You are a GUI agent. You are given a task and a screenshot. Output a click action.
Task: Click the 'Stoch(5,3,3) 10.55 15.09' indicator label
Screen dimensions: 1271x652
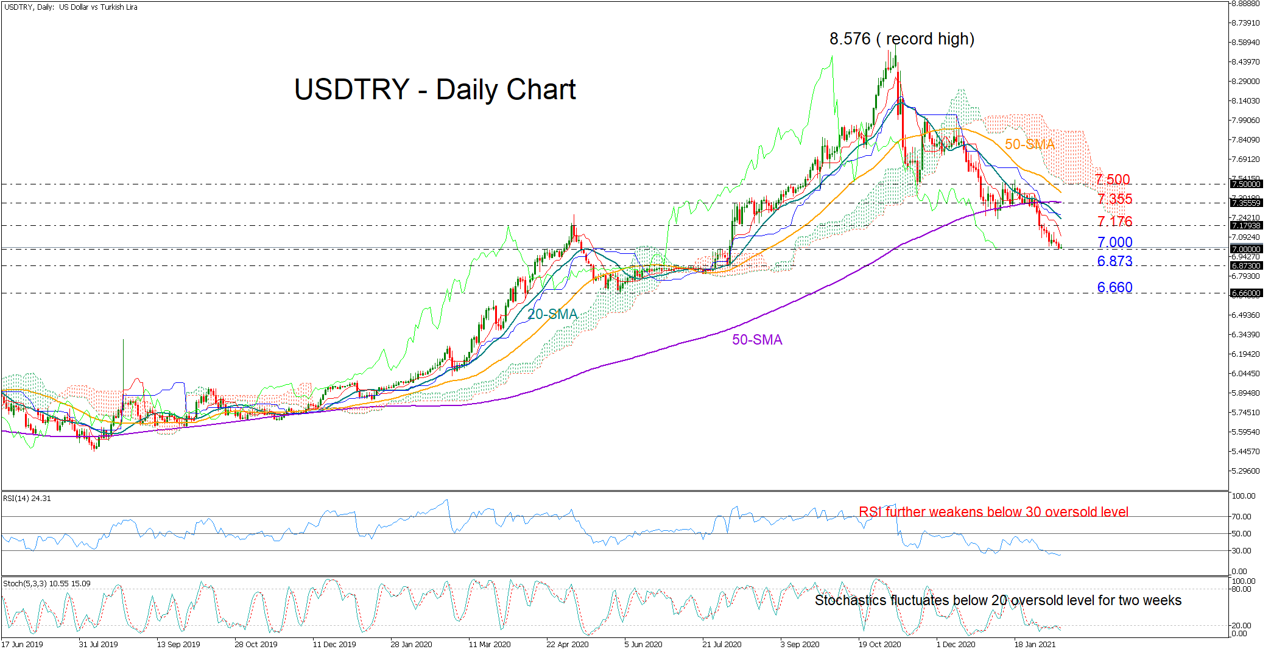(x=47, y=583)
